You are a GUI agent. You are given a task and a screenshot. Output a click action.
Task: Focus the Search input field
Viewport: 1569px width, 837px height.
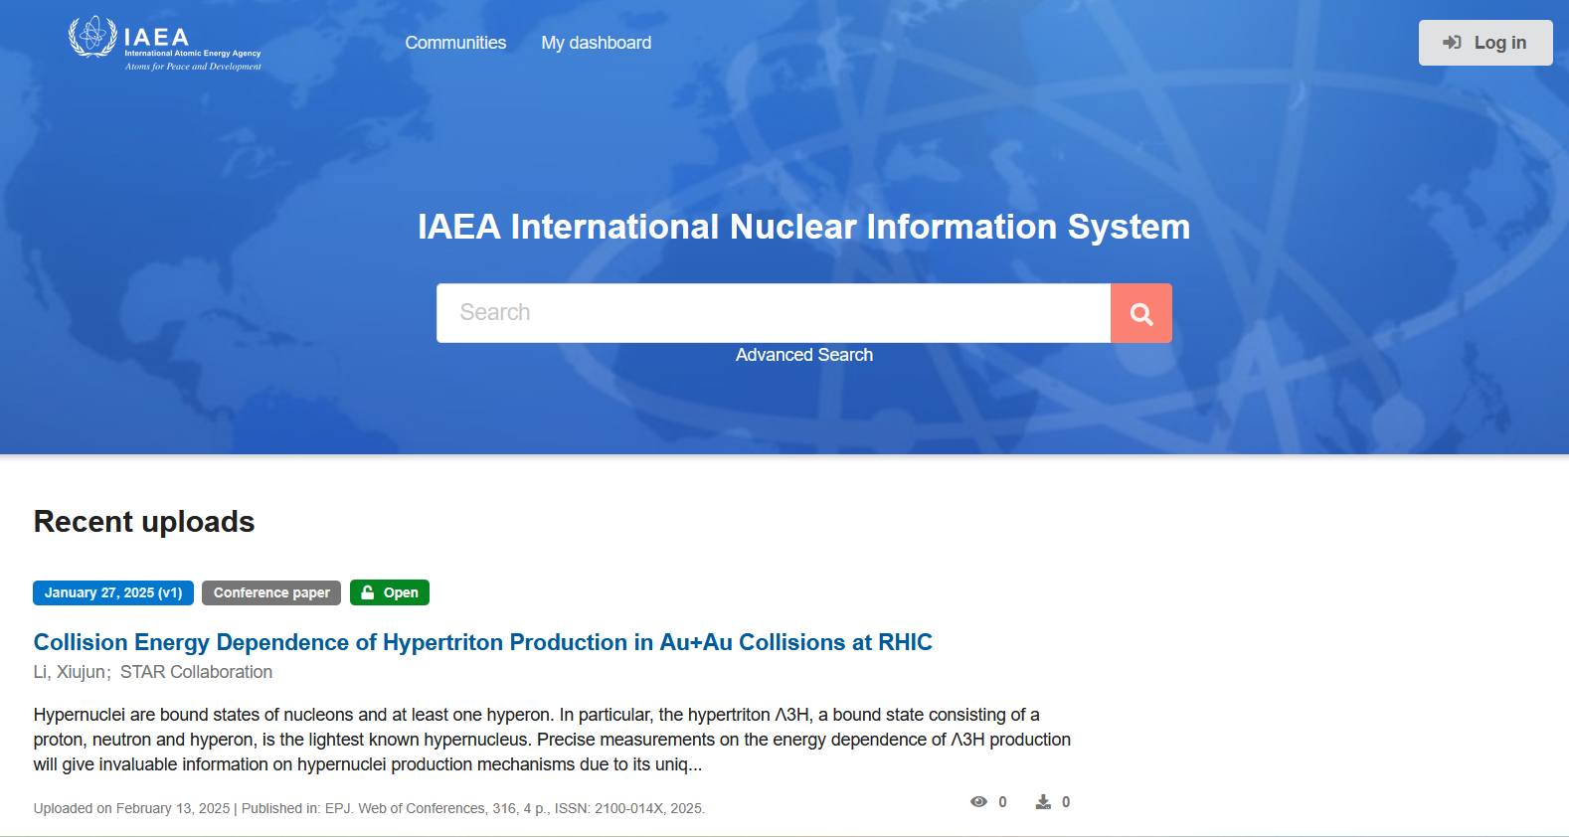[x=774, y=313]
